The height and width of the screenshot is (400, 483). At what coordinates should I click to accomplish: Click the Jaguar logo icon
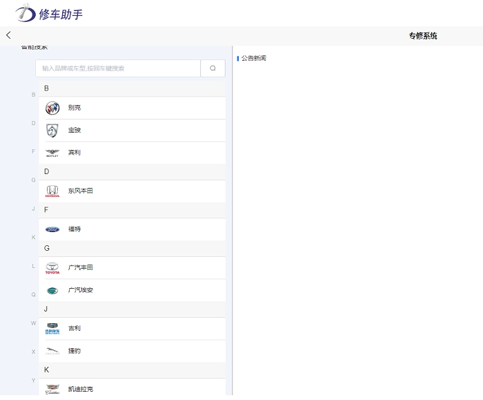[x=52, y=351]
